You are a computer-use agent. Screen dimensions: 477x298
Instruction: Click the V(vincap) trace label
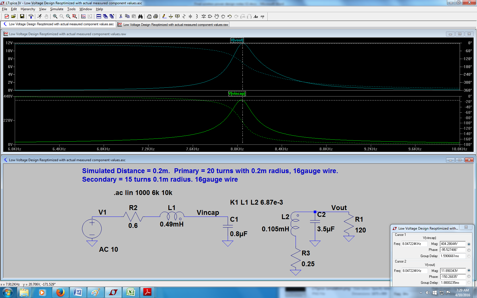(x=237, y=93)
